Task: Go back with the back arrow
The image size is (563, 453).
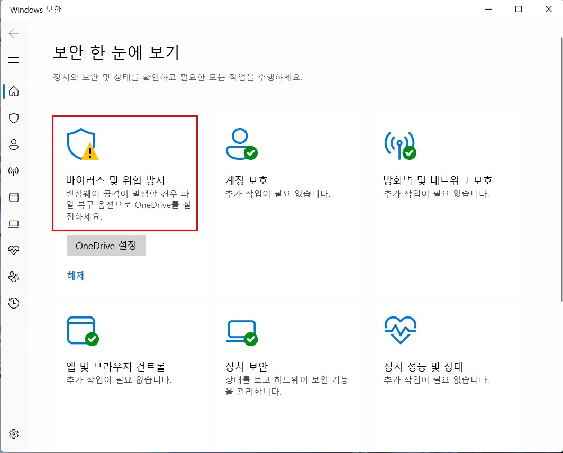Action: [x=14, y=33]
